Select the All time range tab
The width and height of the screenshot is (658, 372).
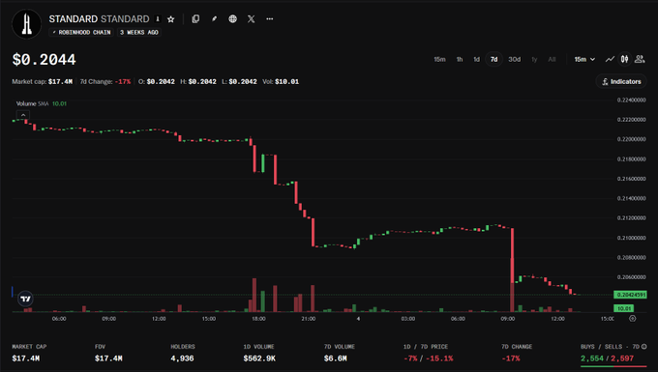pyautogui.click(x=552, y=60)
